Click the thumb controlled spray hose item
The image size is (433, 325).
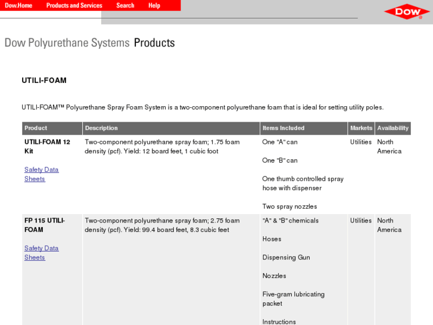(x=303, y=184)
